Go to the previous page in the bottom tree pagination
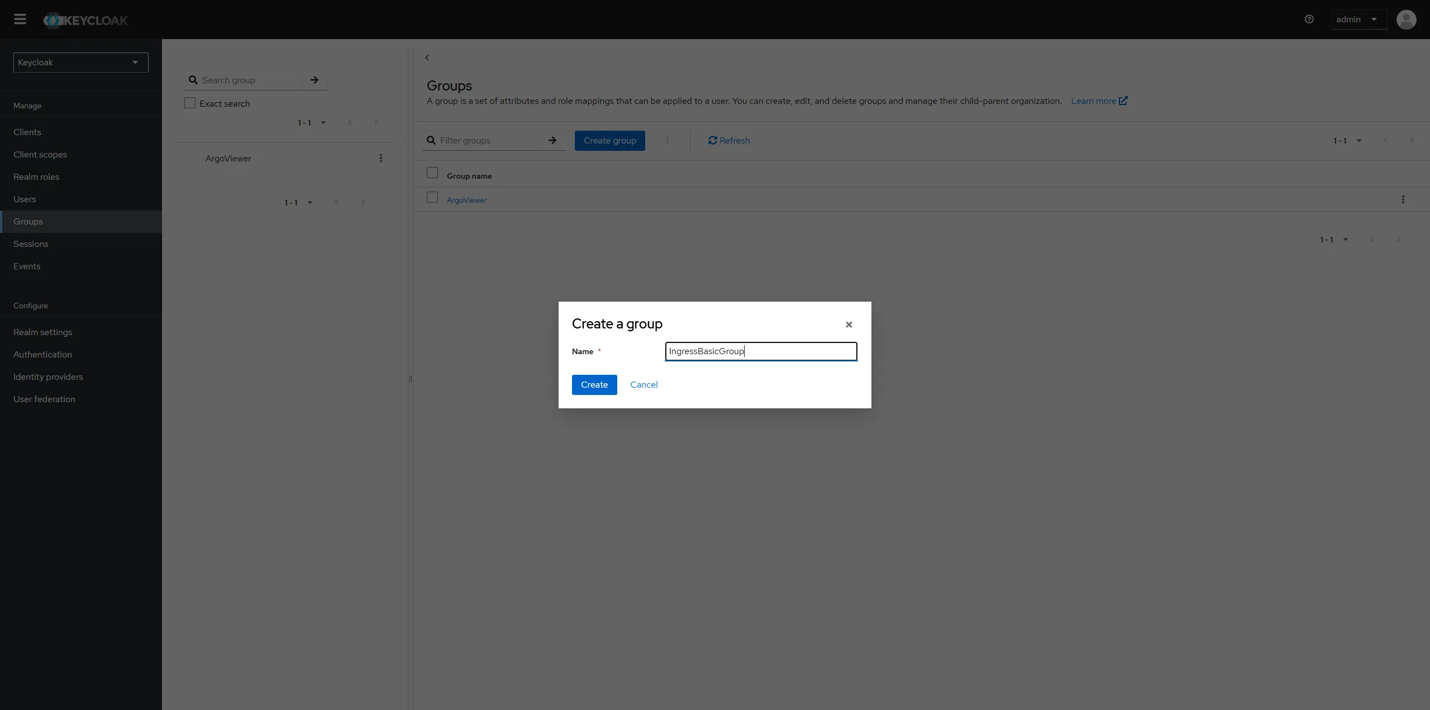The image size is (1430, 710). 336,202
